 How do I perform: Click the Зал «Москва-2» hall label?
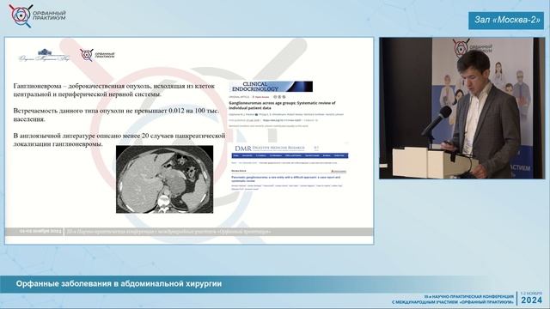[x=506, y=21]
